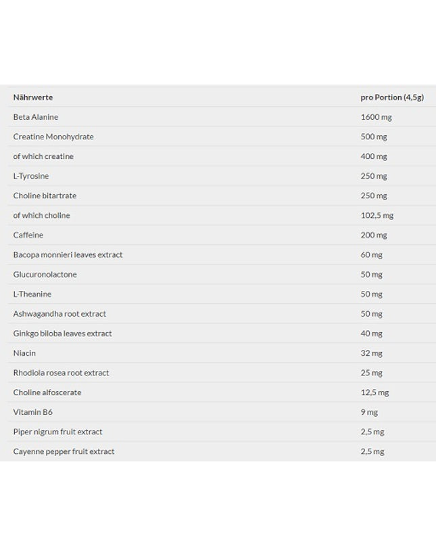The height and width of the screenshot is (546, 436).
Task: Select the Choline bitartrate entry
Action: point(45,196)
